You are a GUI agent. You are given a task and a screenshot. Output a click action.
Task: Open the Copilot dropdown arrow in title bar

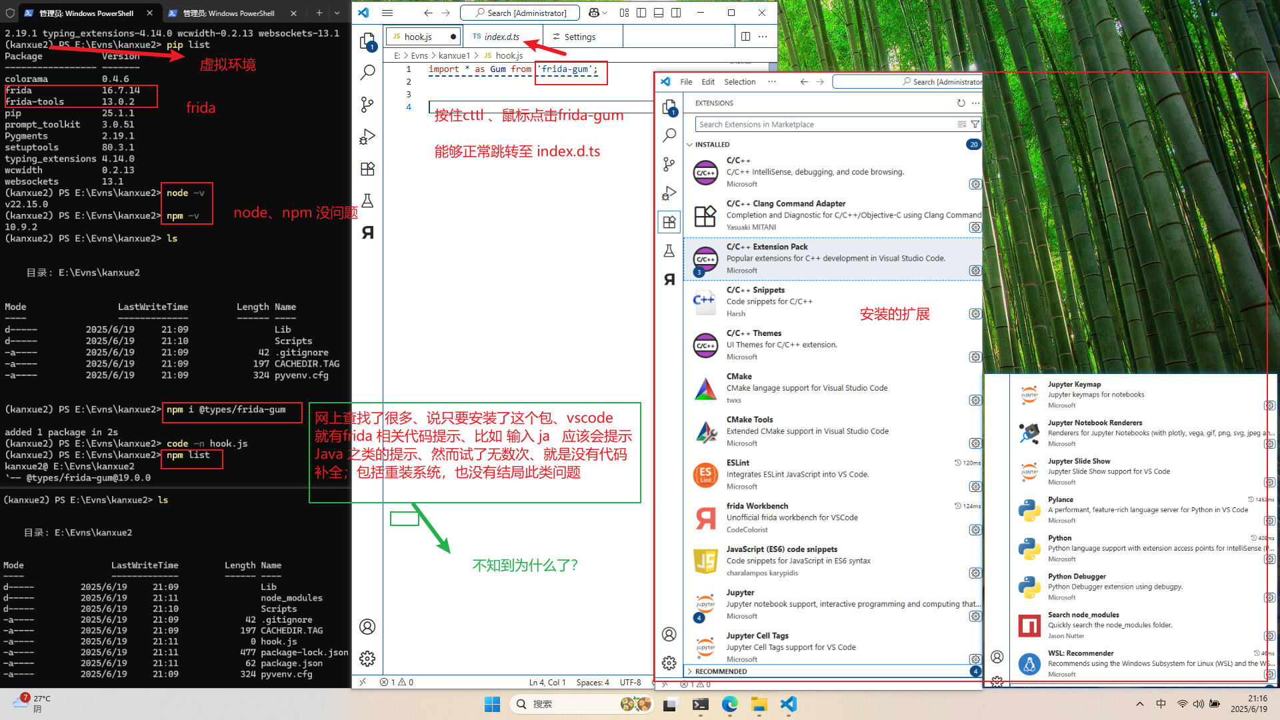tap(605, 13)
